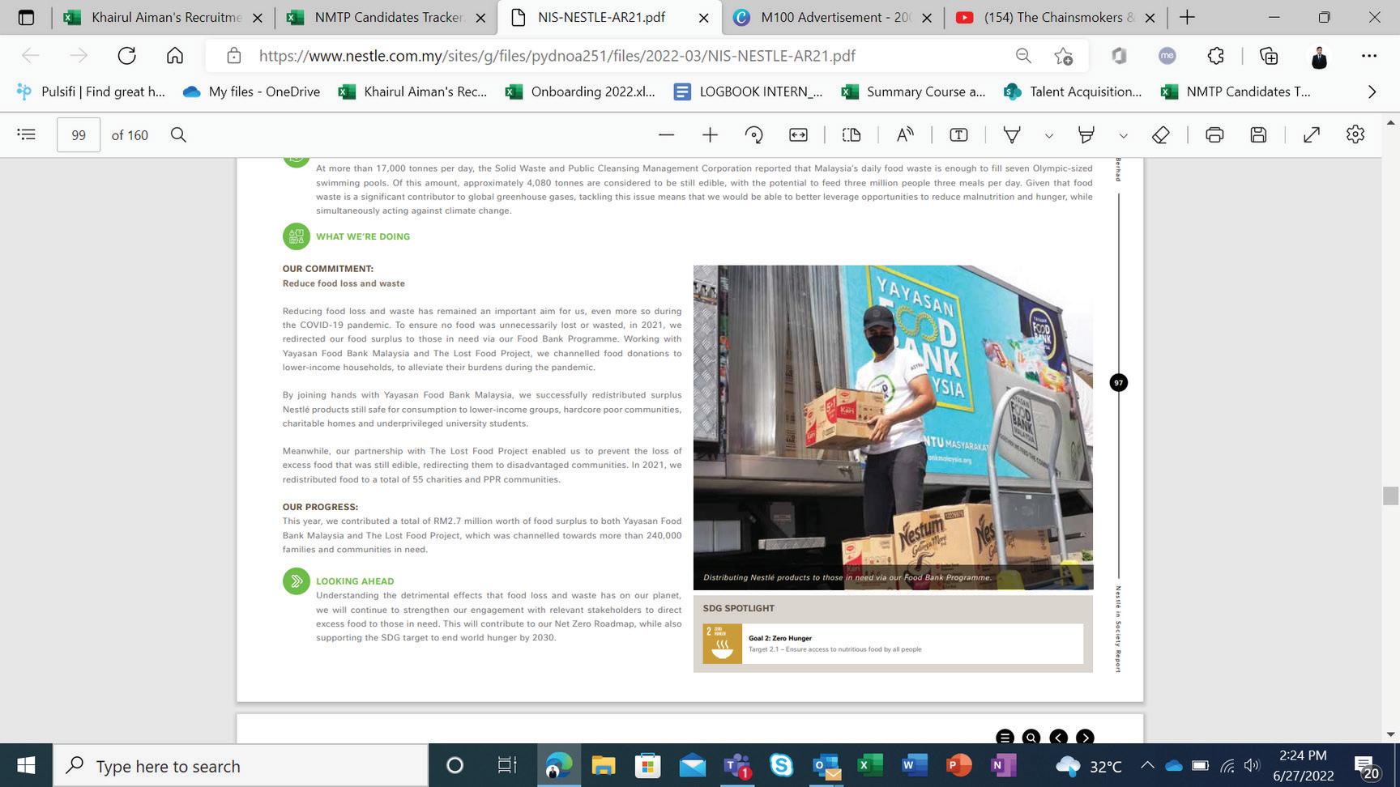Open the PDF table of contents icon
Image resolution: width=1400 pixels, height=787 pixels.
(x=27, y=134)
